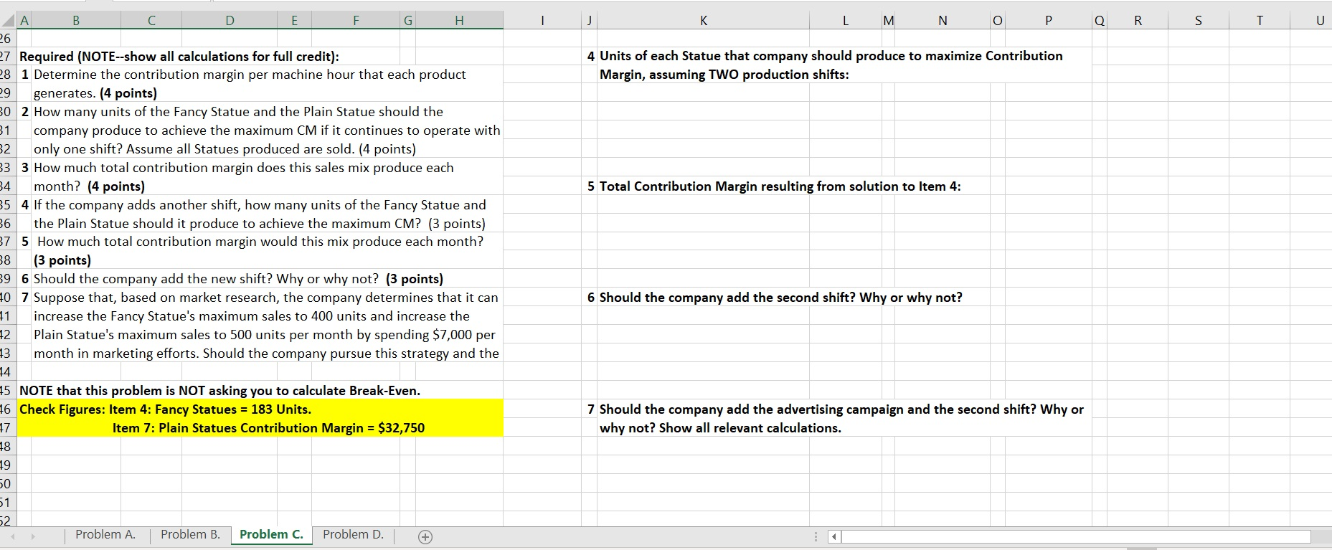Click 'How many units of the Fancy Statue' cell
Image resolution: width=1332 pixels, height=550 pixels.
pyautogui.click(x=238, y=112)
